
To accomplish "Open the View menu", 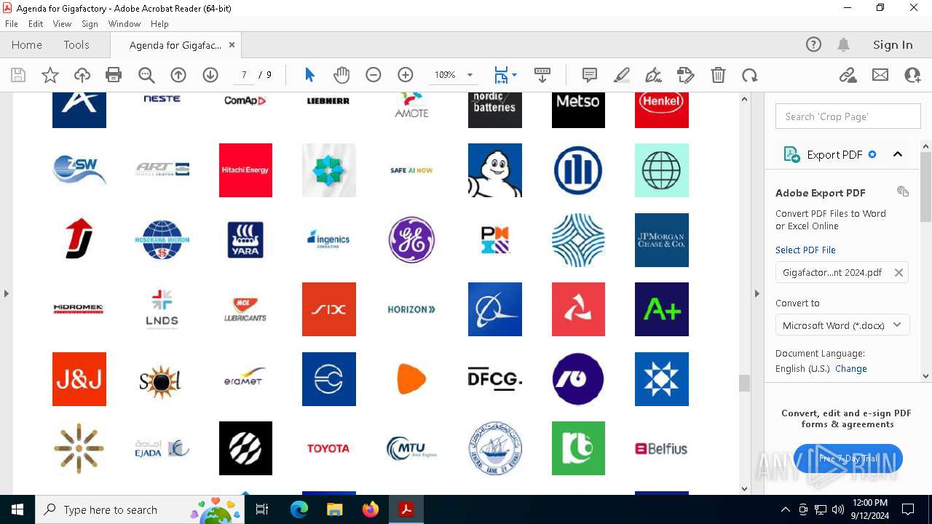I will pos(62,24).
